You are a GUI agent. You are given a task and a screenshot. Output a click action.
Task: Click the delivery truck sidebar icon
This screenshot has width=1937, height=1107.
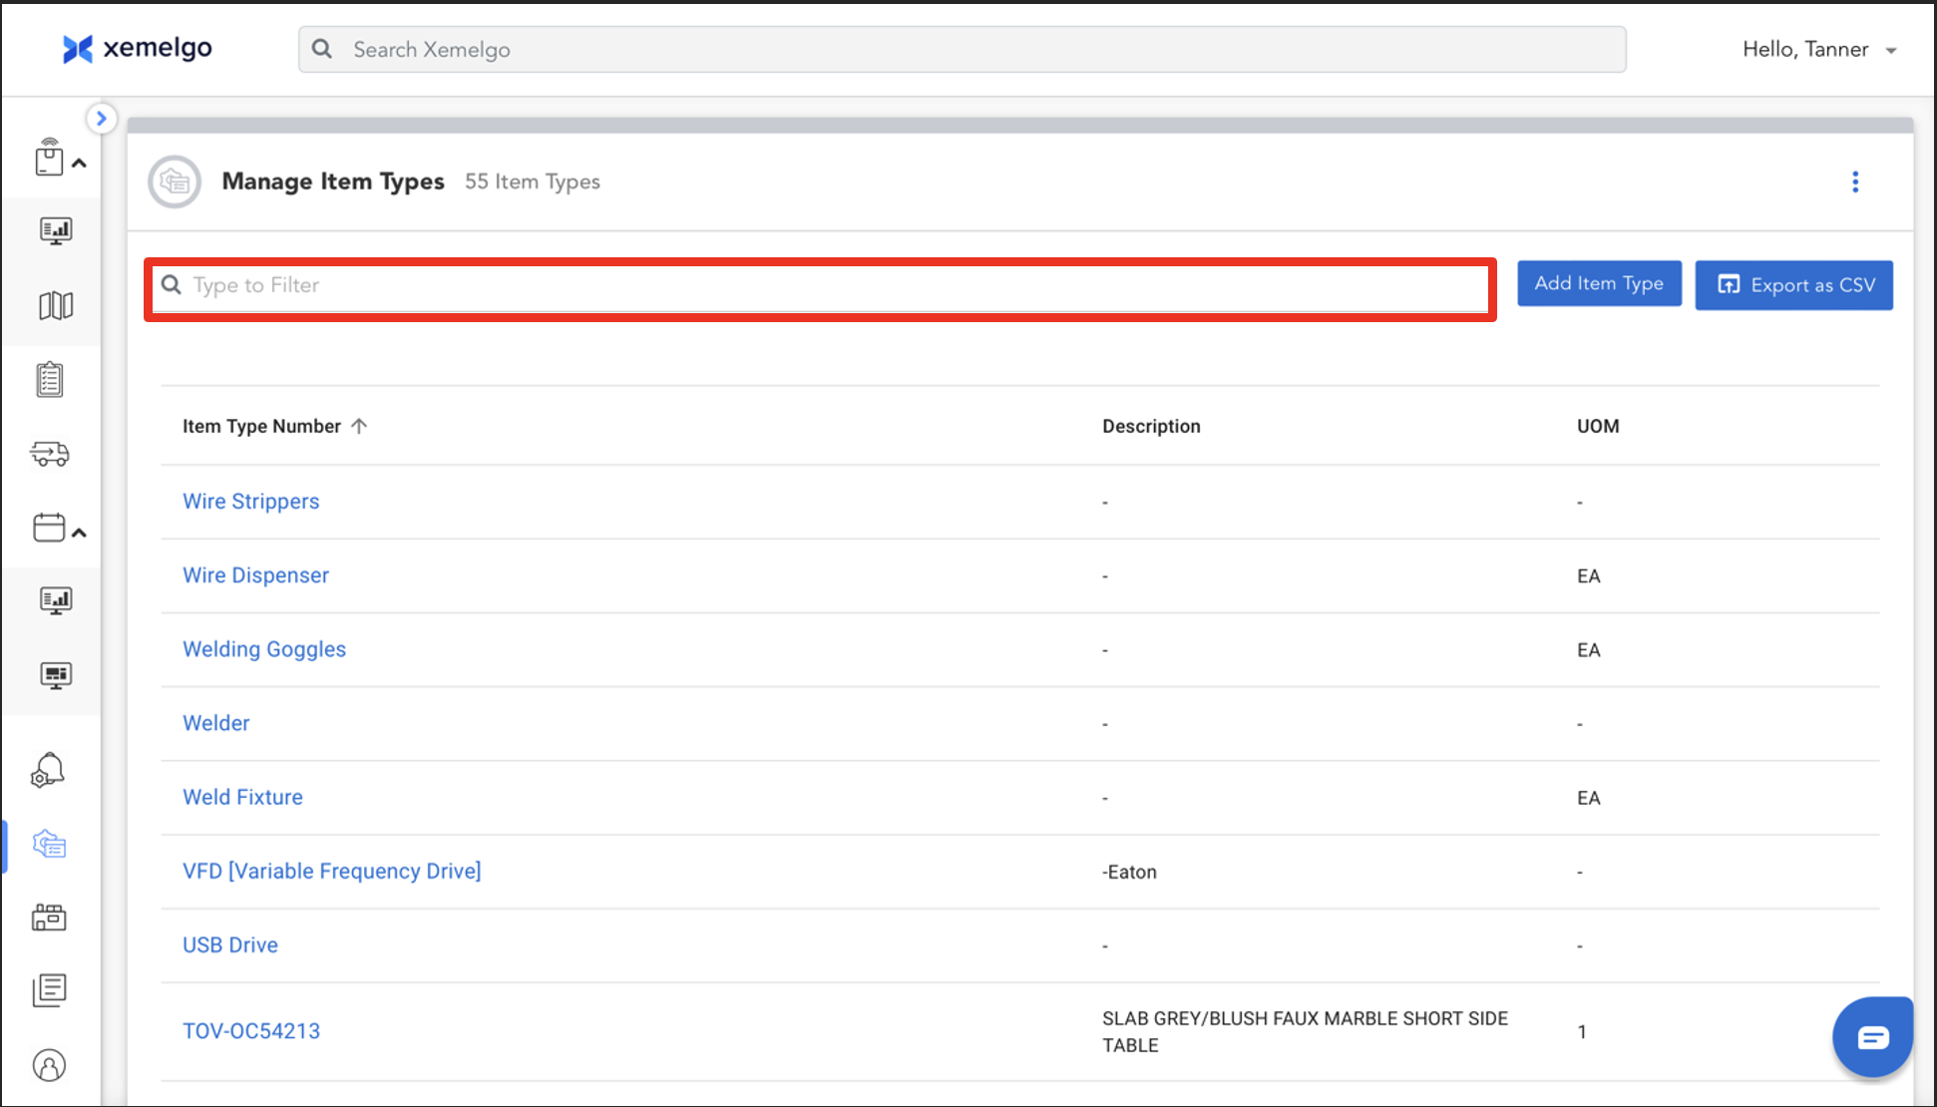pyautogui.click(x=50, y=455)
